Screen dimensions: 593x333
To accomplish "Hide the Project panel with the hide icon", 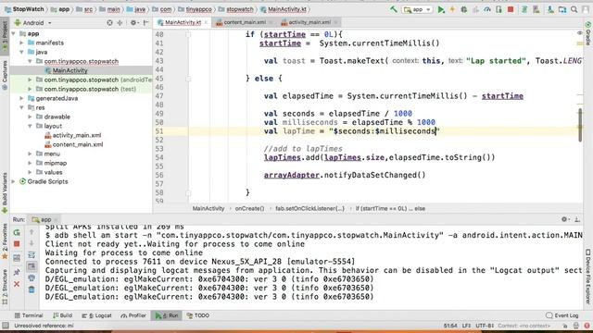I will [146, 22].
